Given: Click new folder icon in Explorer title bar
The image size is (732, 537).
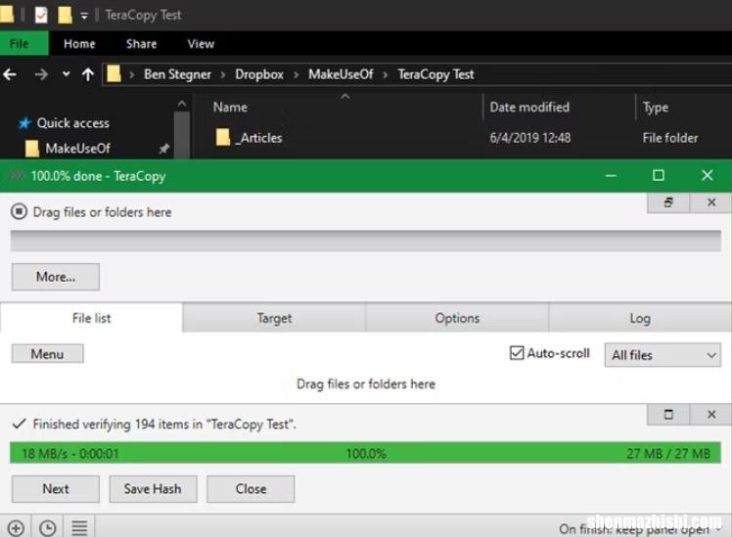Looking at the screenshot, I should coord(65,15).
